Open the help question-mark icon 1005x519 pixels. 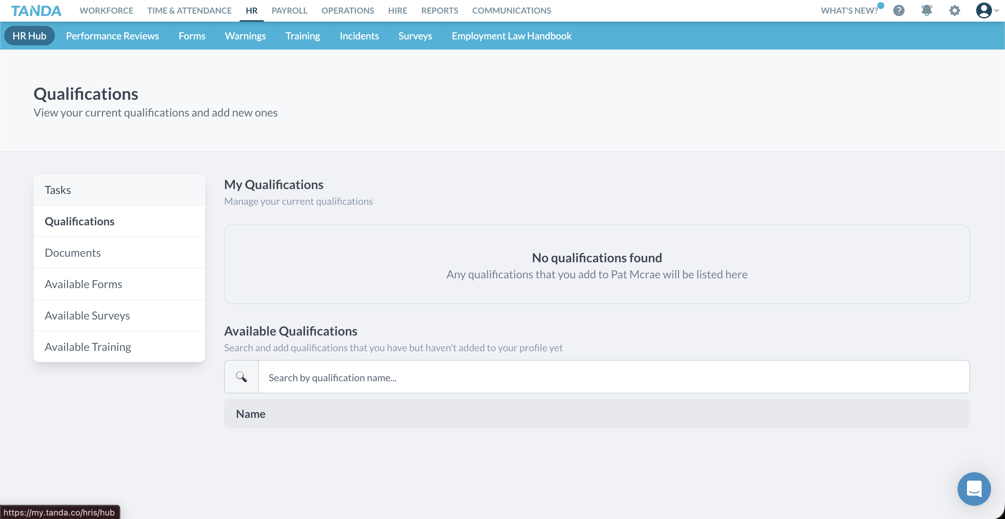click(899, 10)
